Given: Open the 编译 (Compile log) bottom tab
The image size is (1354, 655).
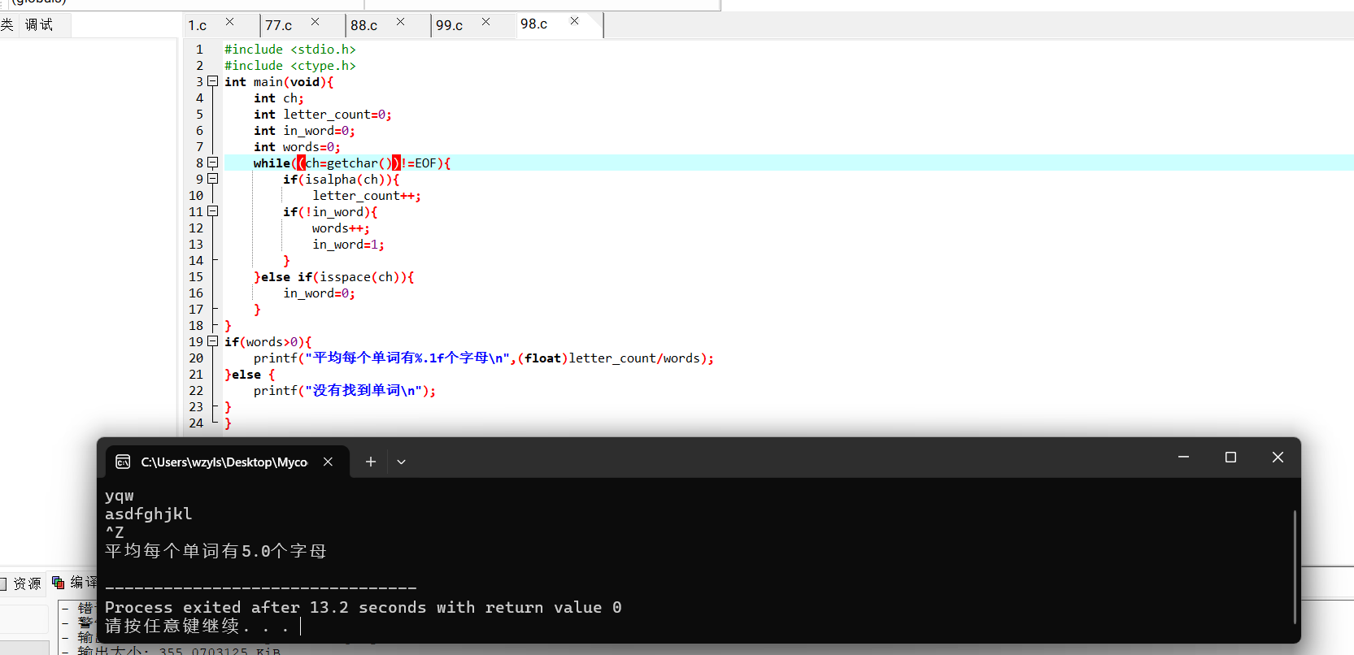Looking at the screenshot, I should [76, 583].
